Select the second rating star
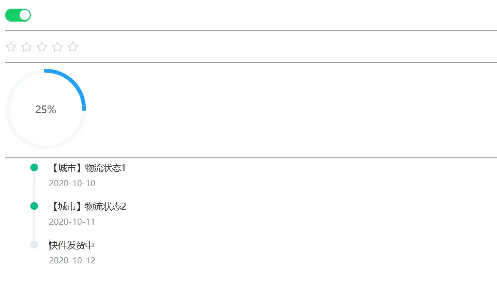Viewport: 497px width, 286px height. (x=27, y=47)
